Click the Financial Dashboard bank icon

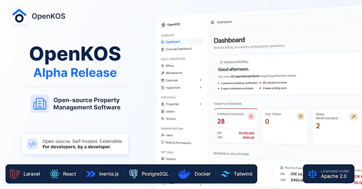[x=162, y=49]
